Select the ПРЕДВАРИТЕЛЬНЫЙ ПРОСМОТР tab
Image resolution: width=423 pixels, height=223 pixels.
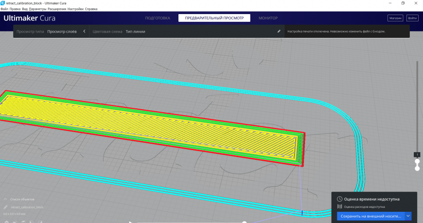[214, 18]
